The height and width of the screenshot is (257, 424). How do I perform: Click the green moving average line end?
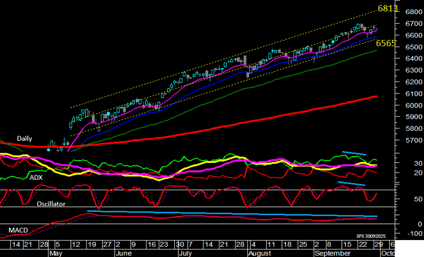(376, 51)
